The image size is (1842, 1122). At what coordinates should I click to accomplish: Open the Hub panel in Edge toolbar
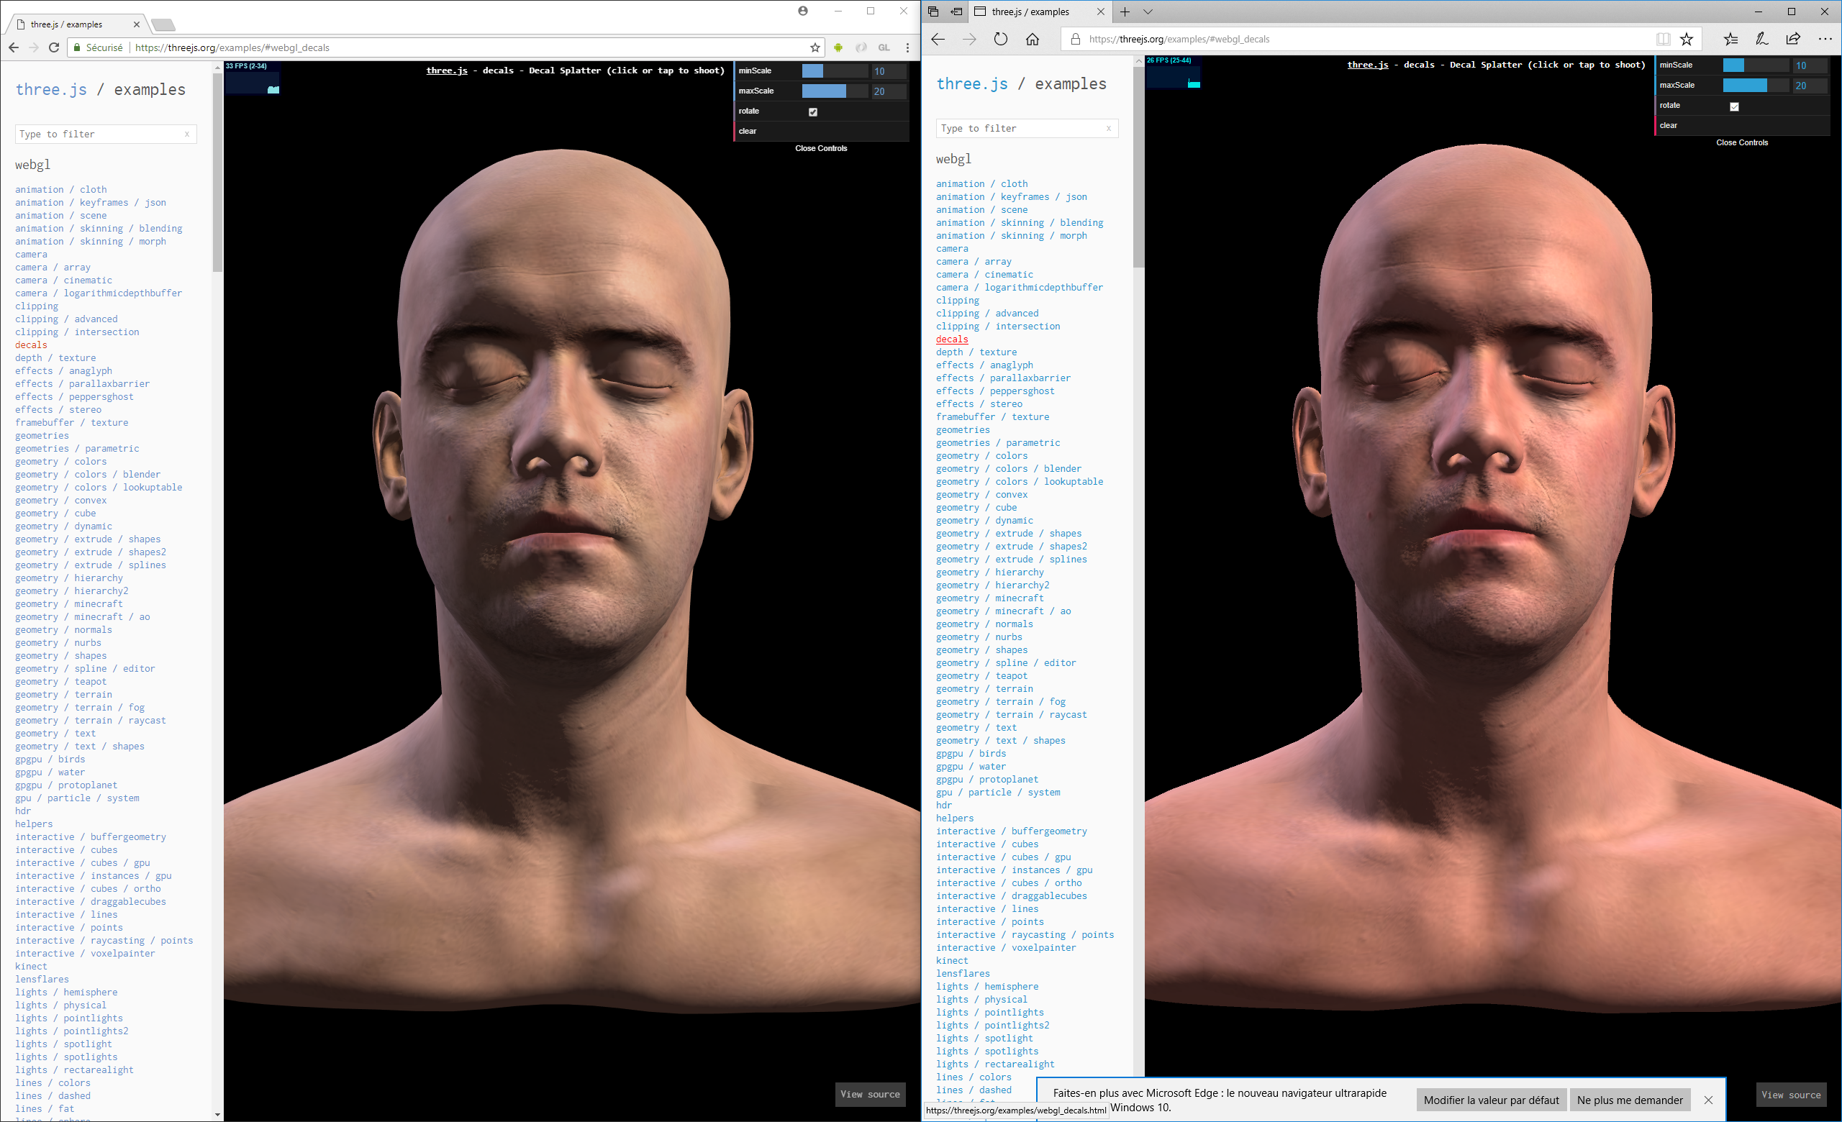(x=1731, y=39)
